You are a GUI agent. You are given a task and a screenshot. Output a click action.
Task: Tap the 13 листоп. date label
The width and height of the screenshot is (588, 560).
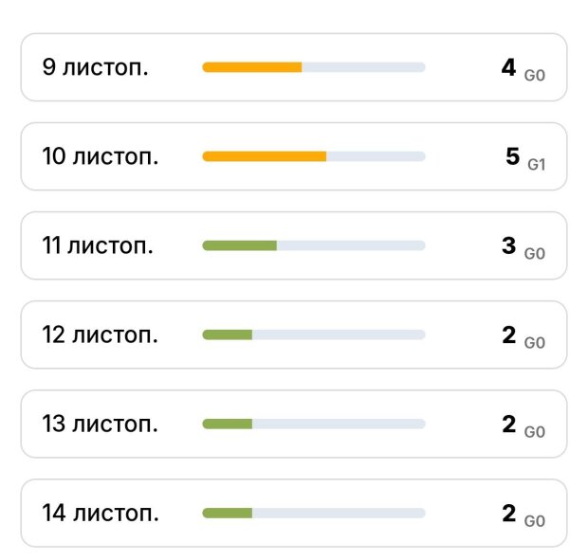[101, 424]
